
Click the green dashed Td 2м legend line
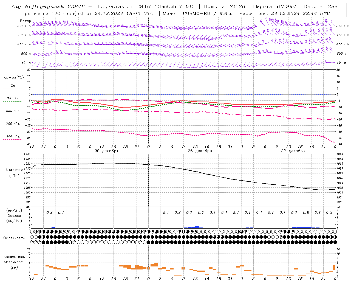[x=13, y=101]
